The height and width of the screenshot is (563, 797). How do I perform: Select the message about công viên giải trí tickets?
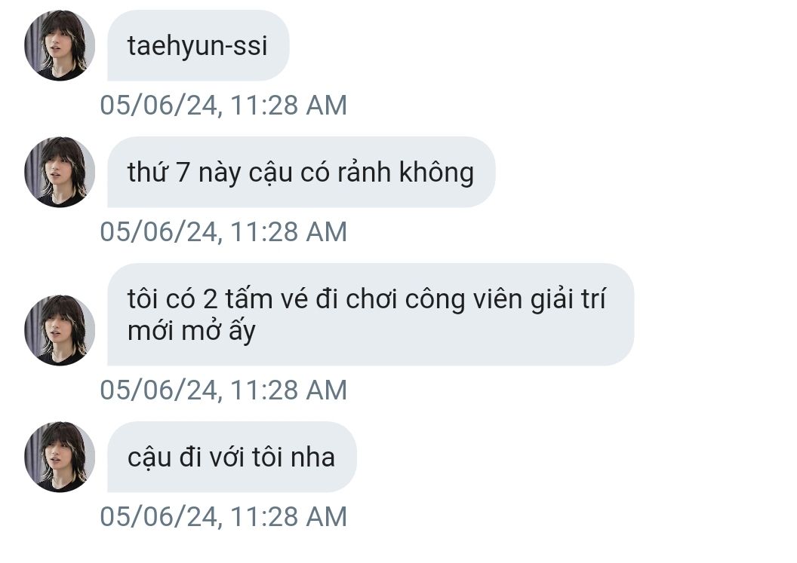tap(371, 314)
